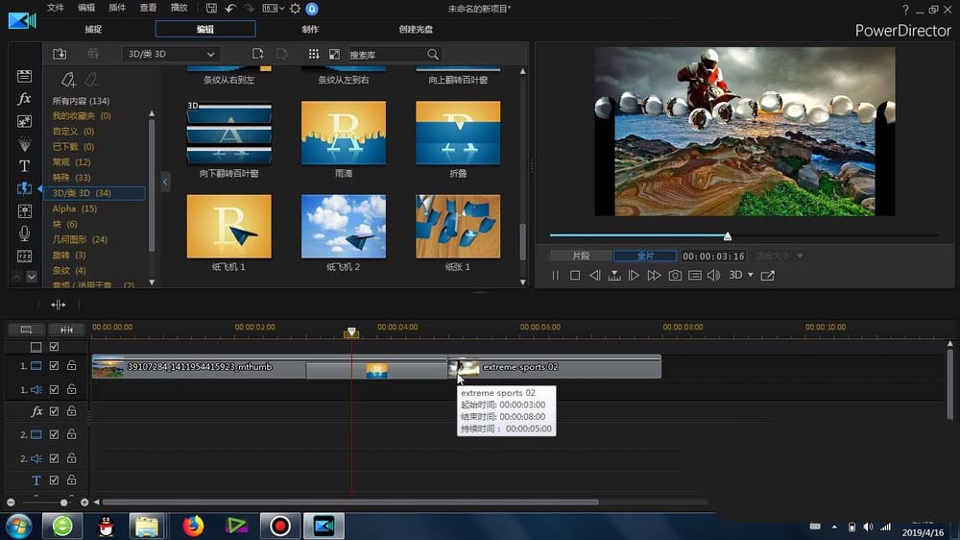Take a snapshot with the camera icon
Image resolution: width=960 pixels, height=540 pixels.
(x=675, y=276)
